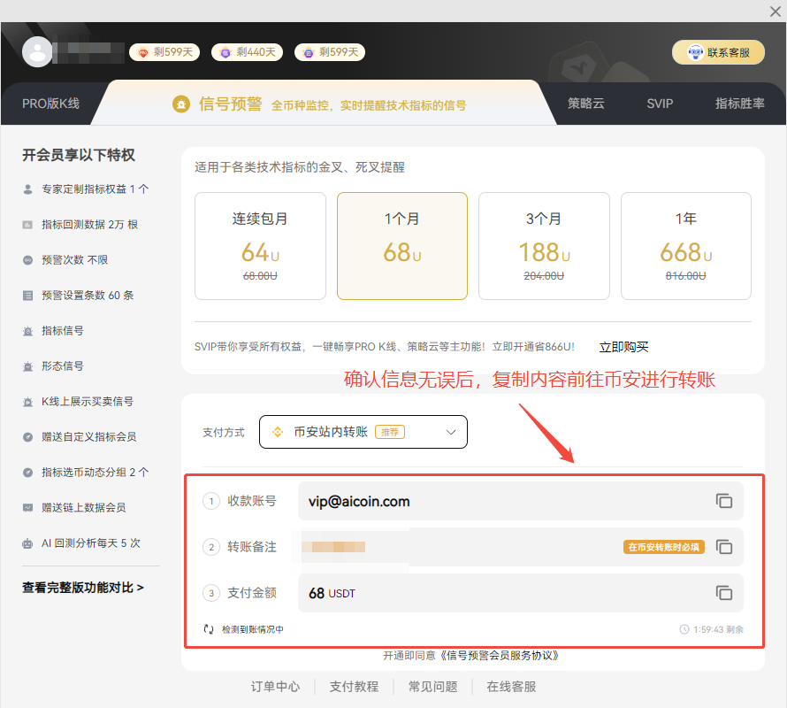
Task: Open 订单中心 in the footer
Action: pyautogui.click(x=275, y=687)
